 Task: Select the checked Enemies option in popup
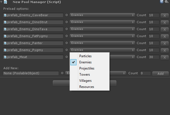(85, 62)
